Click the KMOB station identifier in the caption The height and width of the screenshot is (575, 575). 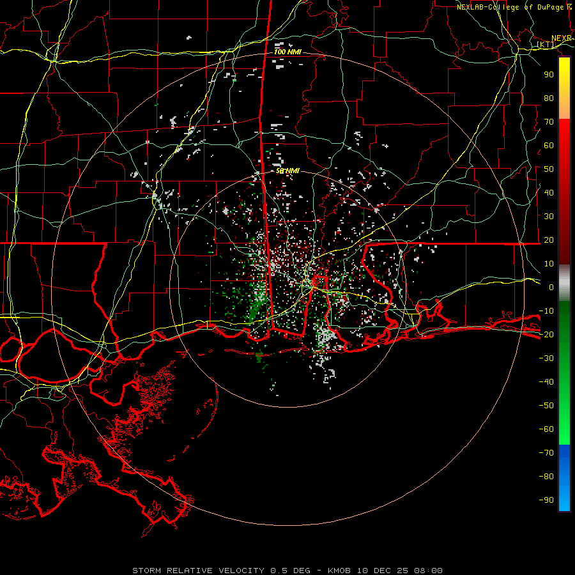click(x=340, y=571)
